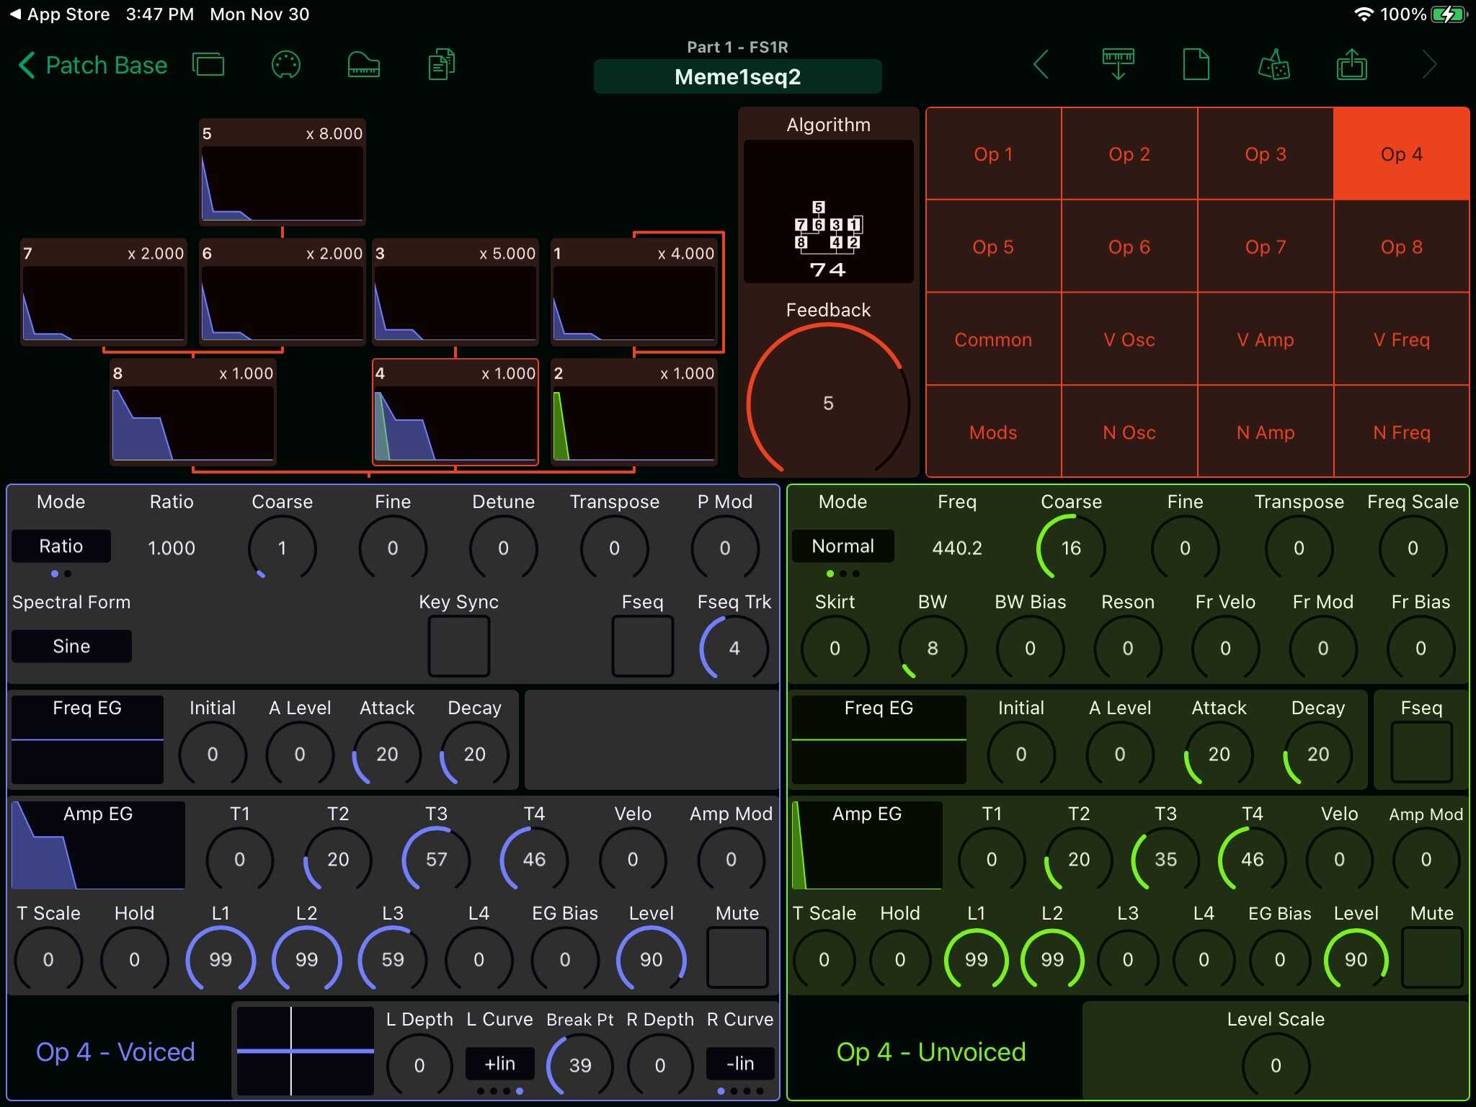This screenshot has height=1107, width=1476.
Task: Open the voiced Amp EG graph
Action: (99, 845)
